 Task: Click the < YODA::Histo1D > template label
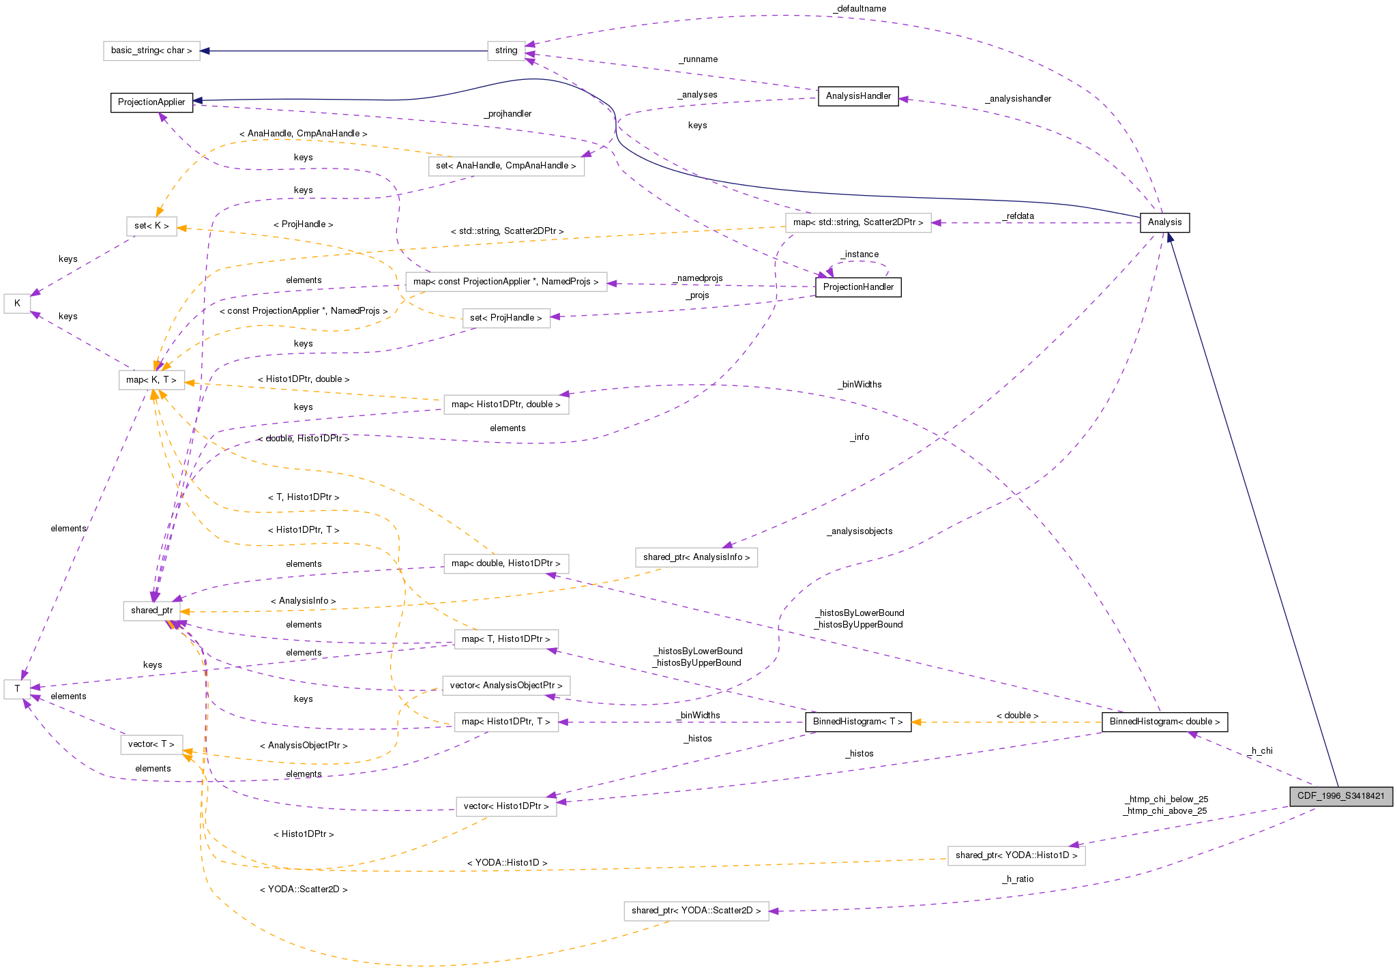pos(507,863)
